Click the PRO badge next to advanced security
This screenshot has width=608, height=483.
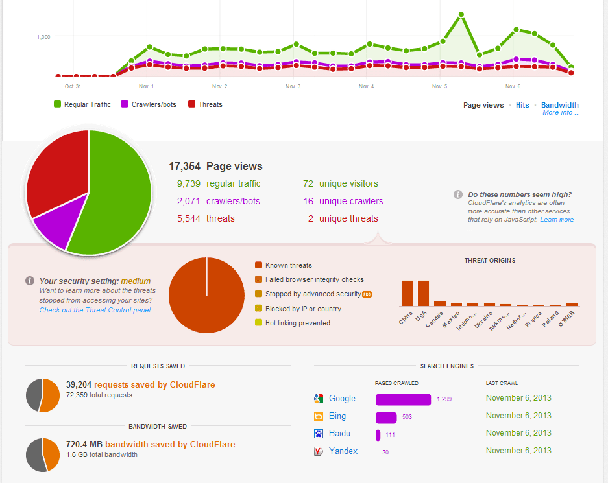(x=367, y=294)
